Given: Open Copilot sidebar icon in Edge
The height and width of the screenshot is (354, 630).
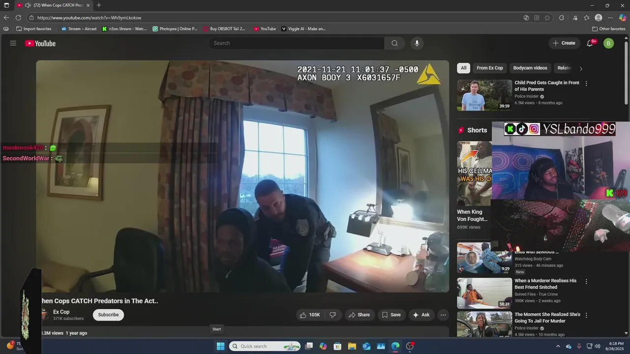Looking at the screenshot, I should (623, 18).
